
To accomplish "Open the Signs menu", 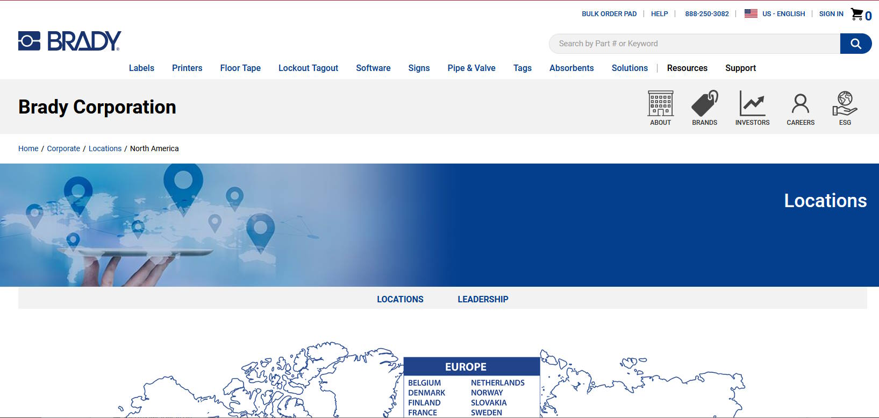I will [x=419, y=68].
